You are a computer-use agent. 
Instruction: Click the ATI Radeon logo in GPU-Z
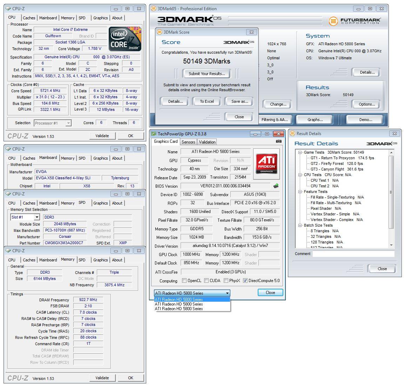[x=266, y=164]
